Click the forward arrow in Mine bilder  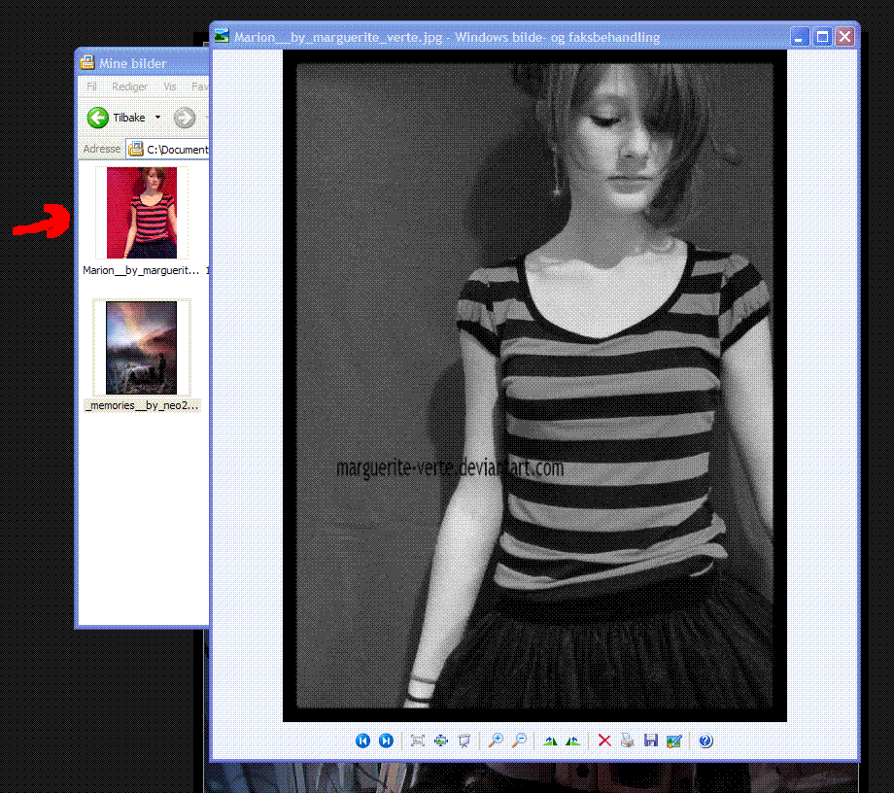click(185, 118)
